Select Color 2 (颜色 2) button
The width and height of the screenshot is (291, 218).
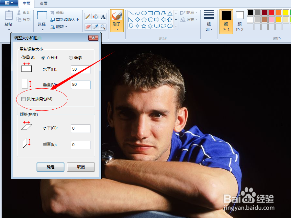click(240, 21)
